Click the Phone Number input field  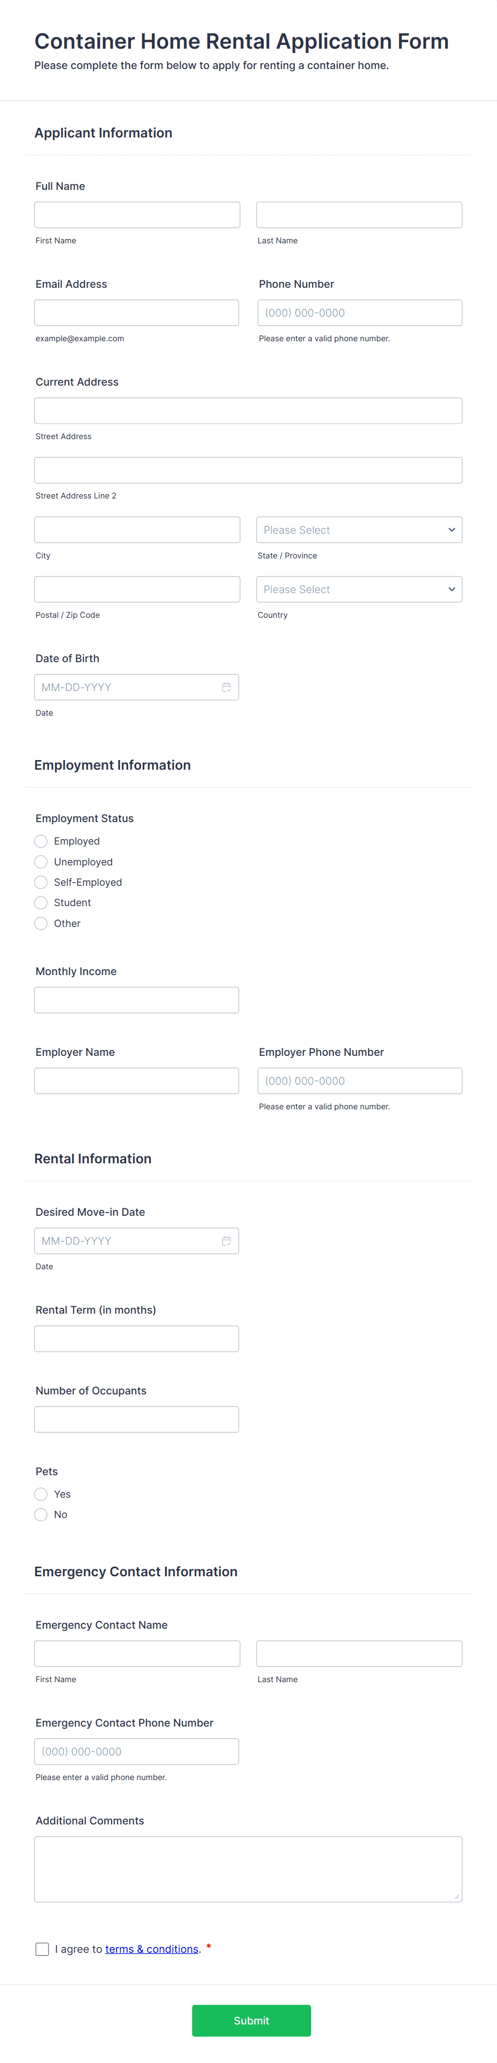tap(359, 312)
